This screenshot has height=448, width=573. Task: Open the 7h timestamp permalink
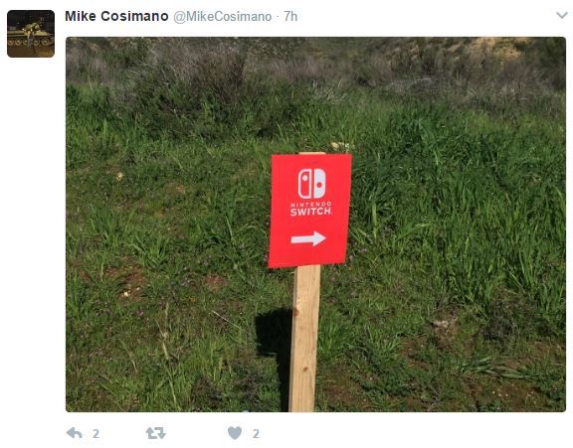pos(290,17)
